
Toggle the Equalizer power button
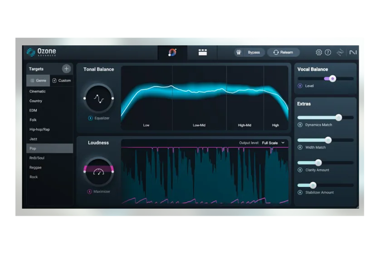click(x=90, y=118)
